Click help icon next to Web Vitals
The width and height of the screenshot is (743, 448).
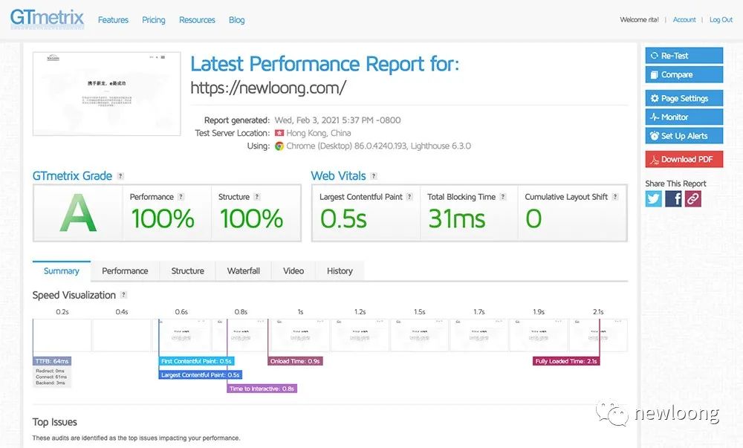point(374,176)
